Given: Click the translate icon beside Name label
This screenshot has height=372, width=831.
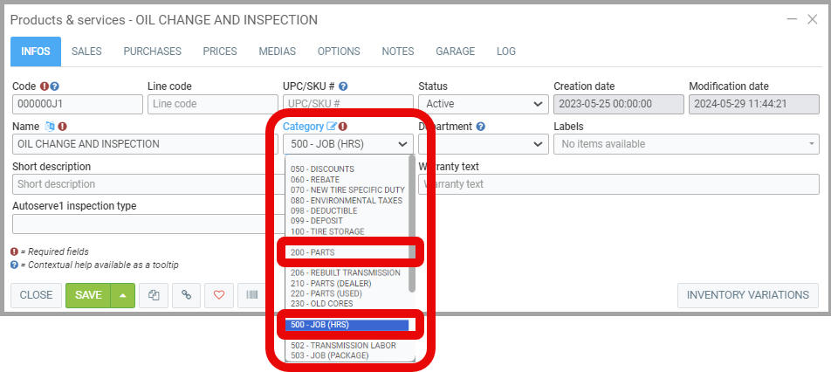Looking at the screenshot, I should point(50,127).
